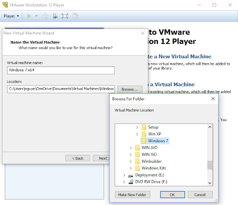238x205 pixels.
Task: Click the folder tree scroll down arrow
Action: coord(210,183)
